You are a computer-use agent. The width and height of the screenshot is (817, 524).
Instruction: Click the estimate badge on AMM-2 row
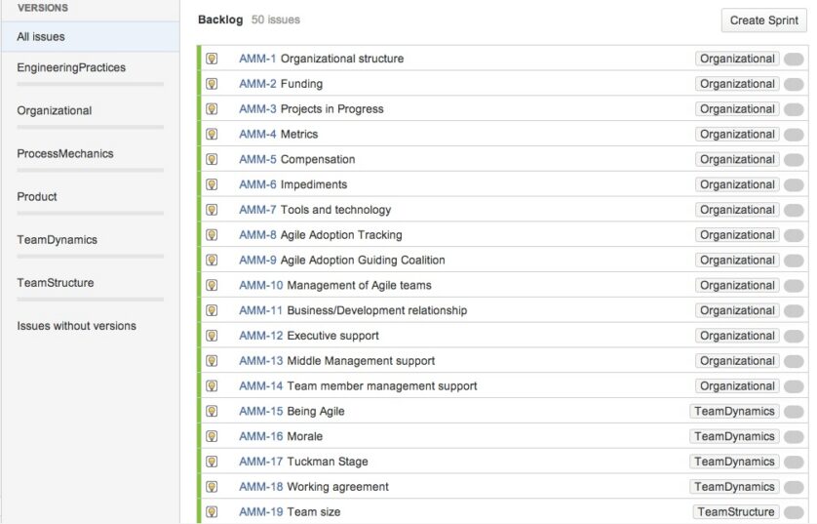pyautogui.click(x=794, y=84)
